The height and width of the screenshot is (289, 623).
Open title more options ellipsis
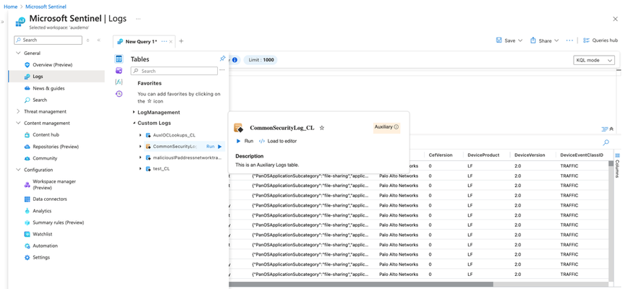(138, 19)
